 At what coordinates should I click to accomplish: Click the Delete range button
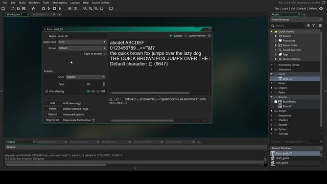coord(53,109)
